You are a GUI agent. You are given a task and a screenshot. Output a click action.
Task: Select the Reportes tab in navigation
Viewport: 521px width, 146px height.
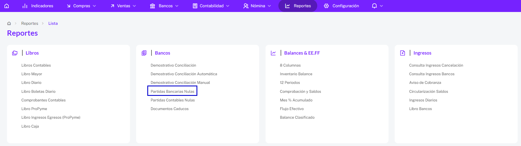point(298,6)
